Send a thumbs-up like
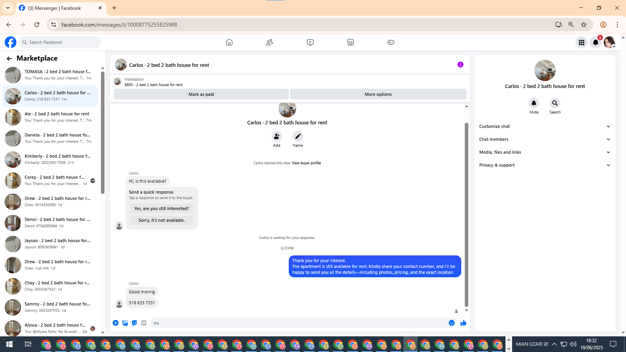Image resolution: width=626 pixels, height=352 pixels. click(464, 323)
